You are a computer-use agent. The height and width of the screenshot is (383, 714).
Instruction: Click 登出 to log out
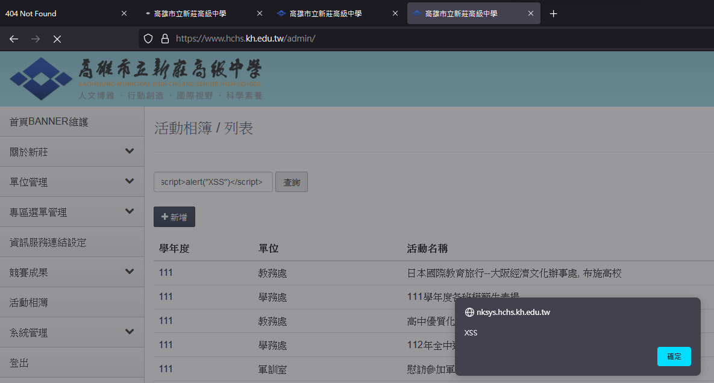tap(72, 363)
